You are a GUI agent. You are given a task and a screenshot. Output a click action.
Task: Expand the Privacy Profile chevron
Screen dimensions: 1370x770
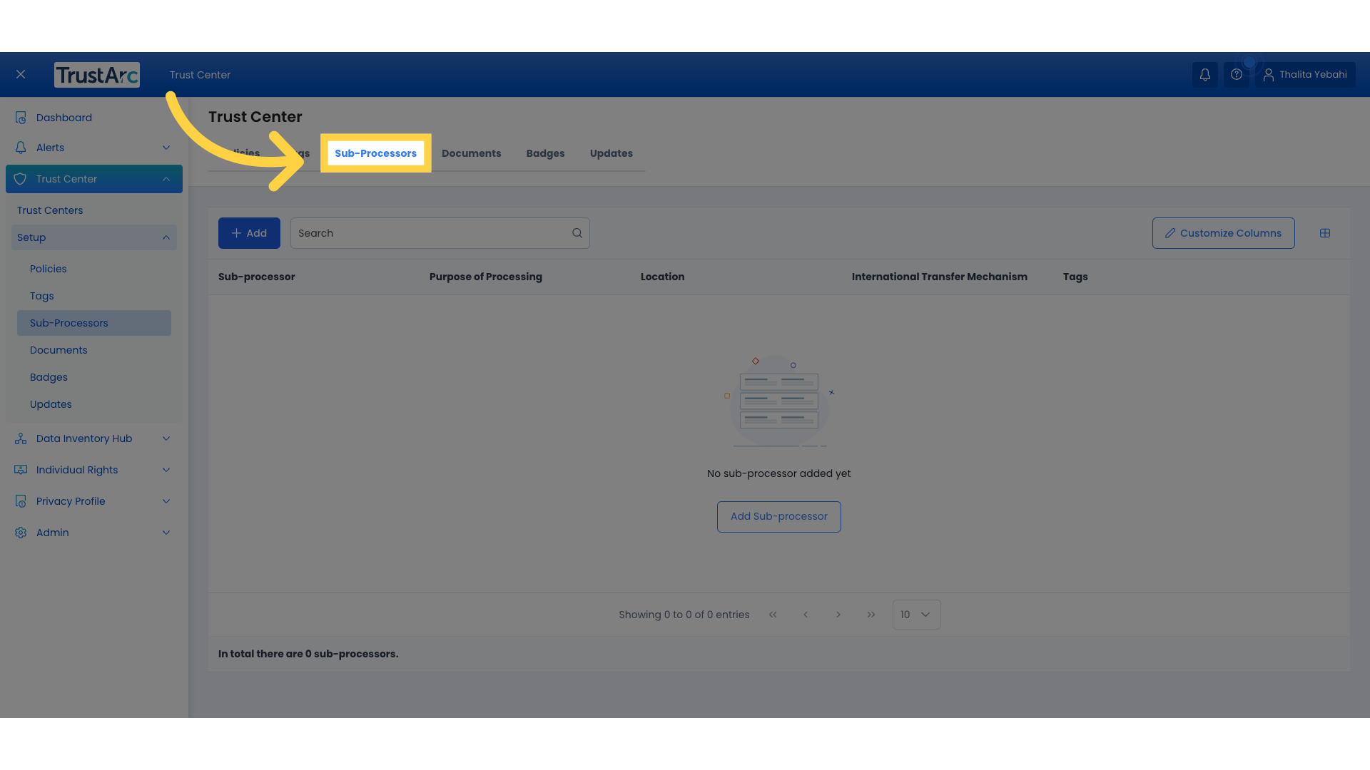166,501
